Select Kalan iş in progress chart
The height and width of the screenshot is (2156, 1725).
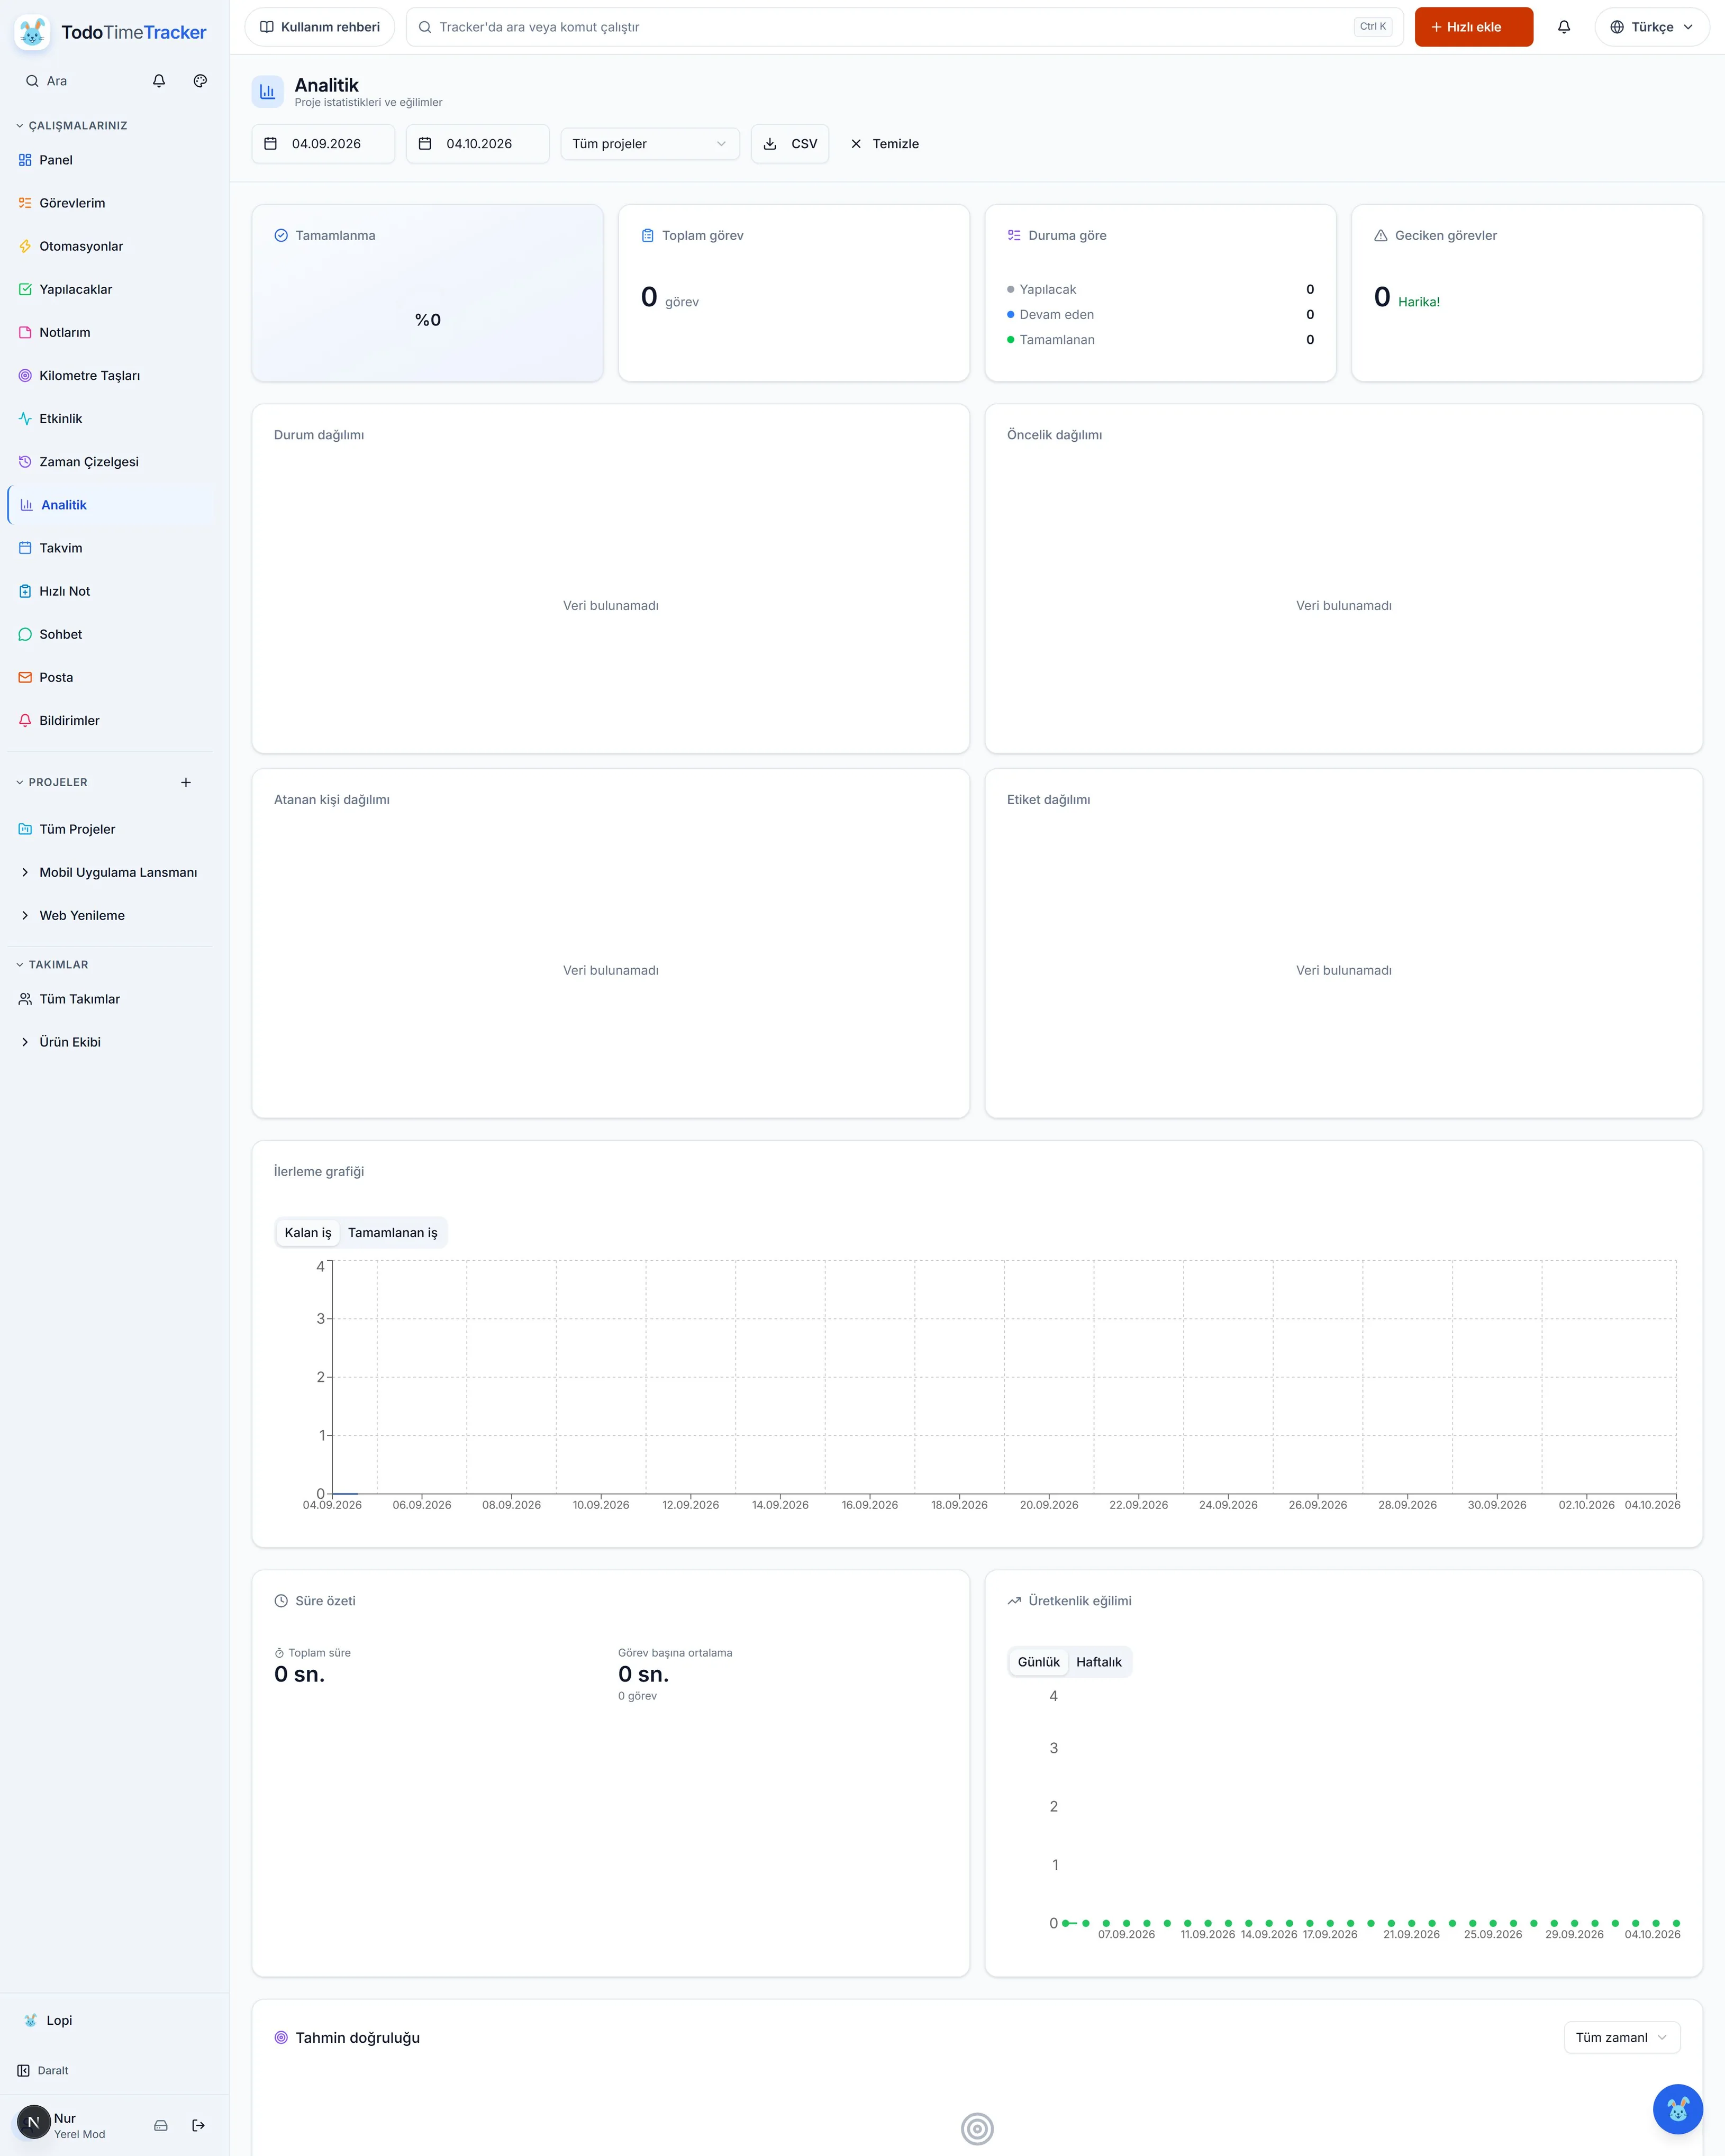point(308,1232)
